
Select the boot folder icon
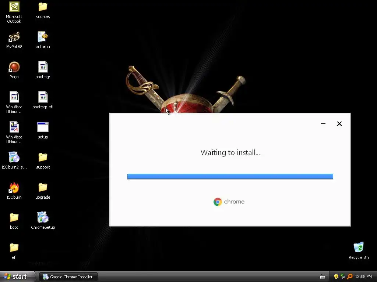14,217
